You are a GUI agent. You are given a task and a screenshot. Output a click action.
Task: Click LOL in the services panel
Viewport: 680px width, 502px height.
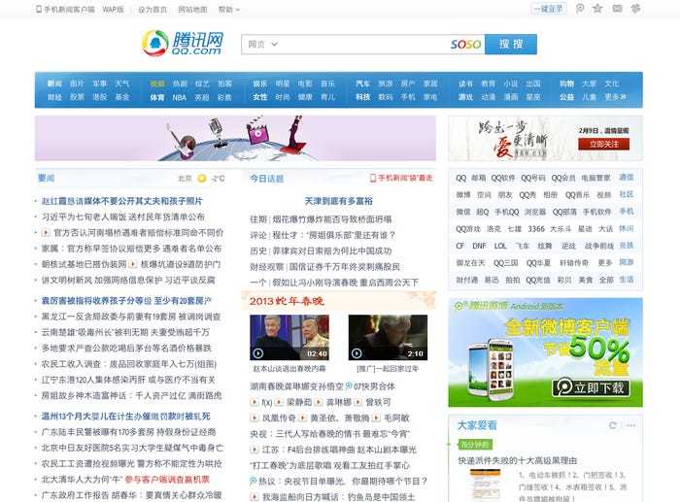pos(500,246)
